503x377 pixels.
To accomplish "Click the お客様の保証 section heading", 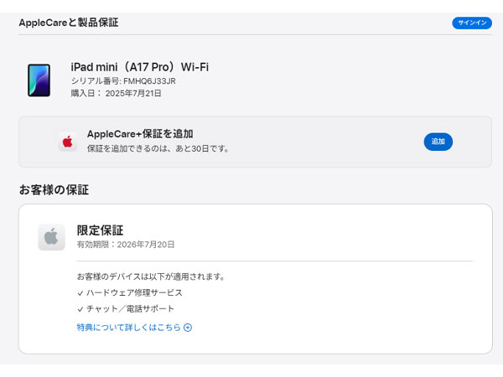I will pos(54,190).
